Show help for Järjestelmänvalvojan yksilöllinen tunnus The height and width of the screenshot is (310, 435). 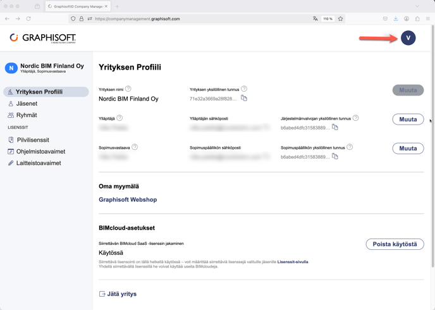pos(356,118)
